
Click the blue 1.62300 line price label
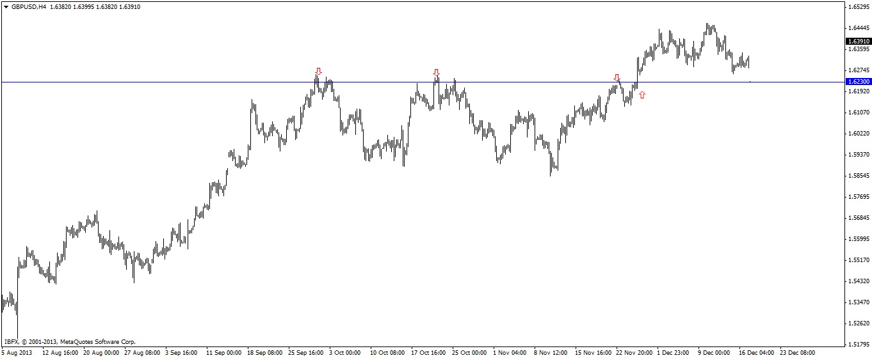coord(858,82)
